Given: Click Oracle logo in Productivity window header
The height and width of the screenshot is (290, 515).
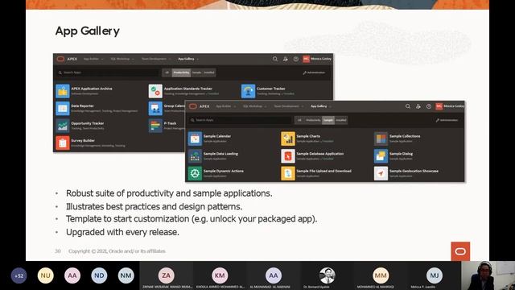Looking at the screenshot, I should click(61, 59).
